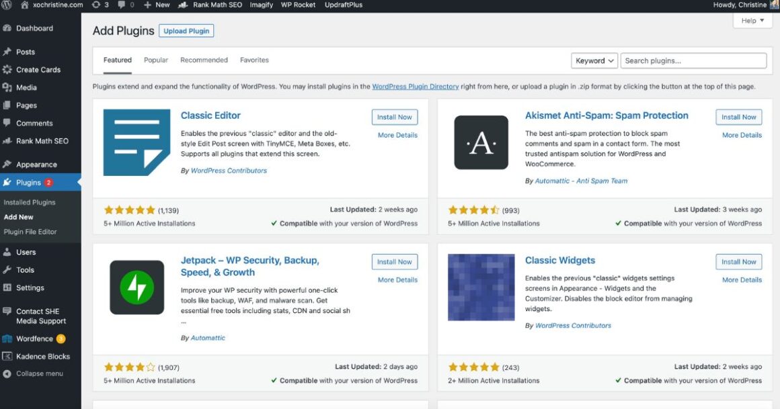
Task: Open the Classic Widgets title link
Action: point(559,261)
